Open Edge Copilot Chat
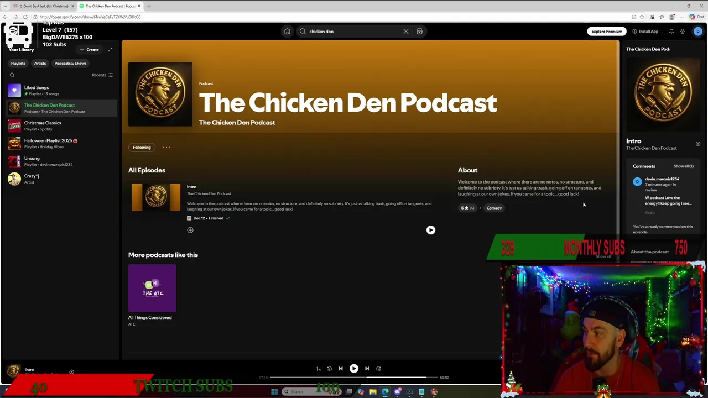Screen dimensions: 708x398 tap(696, 17)
